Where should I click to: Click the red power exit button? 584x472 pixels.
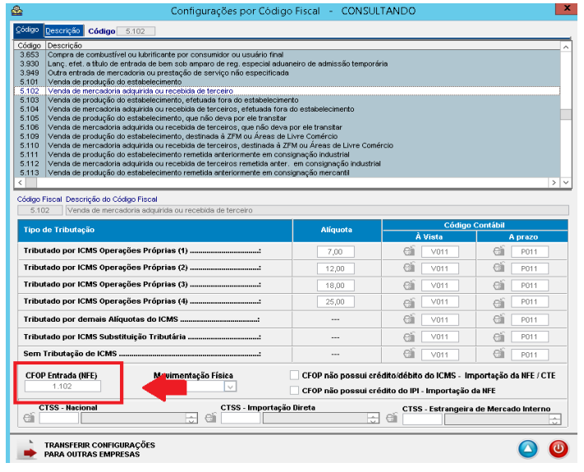tap(559, 449)
